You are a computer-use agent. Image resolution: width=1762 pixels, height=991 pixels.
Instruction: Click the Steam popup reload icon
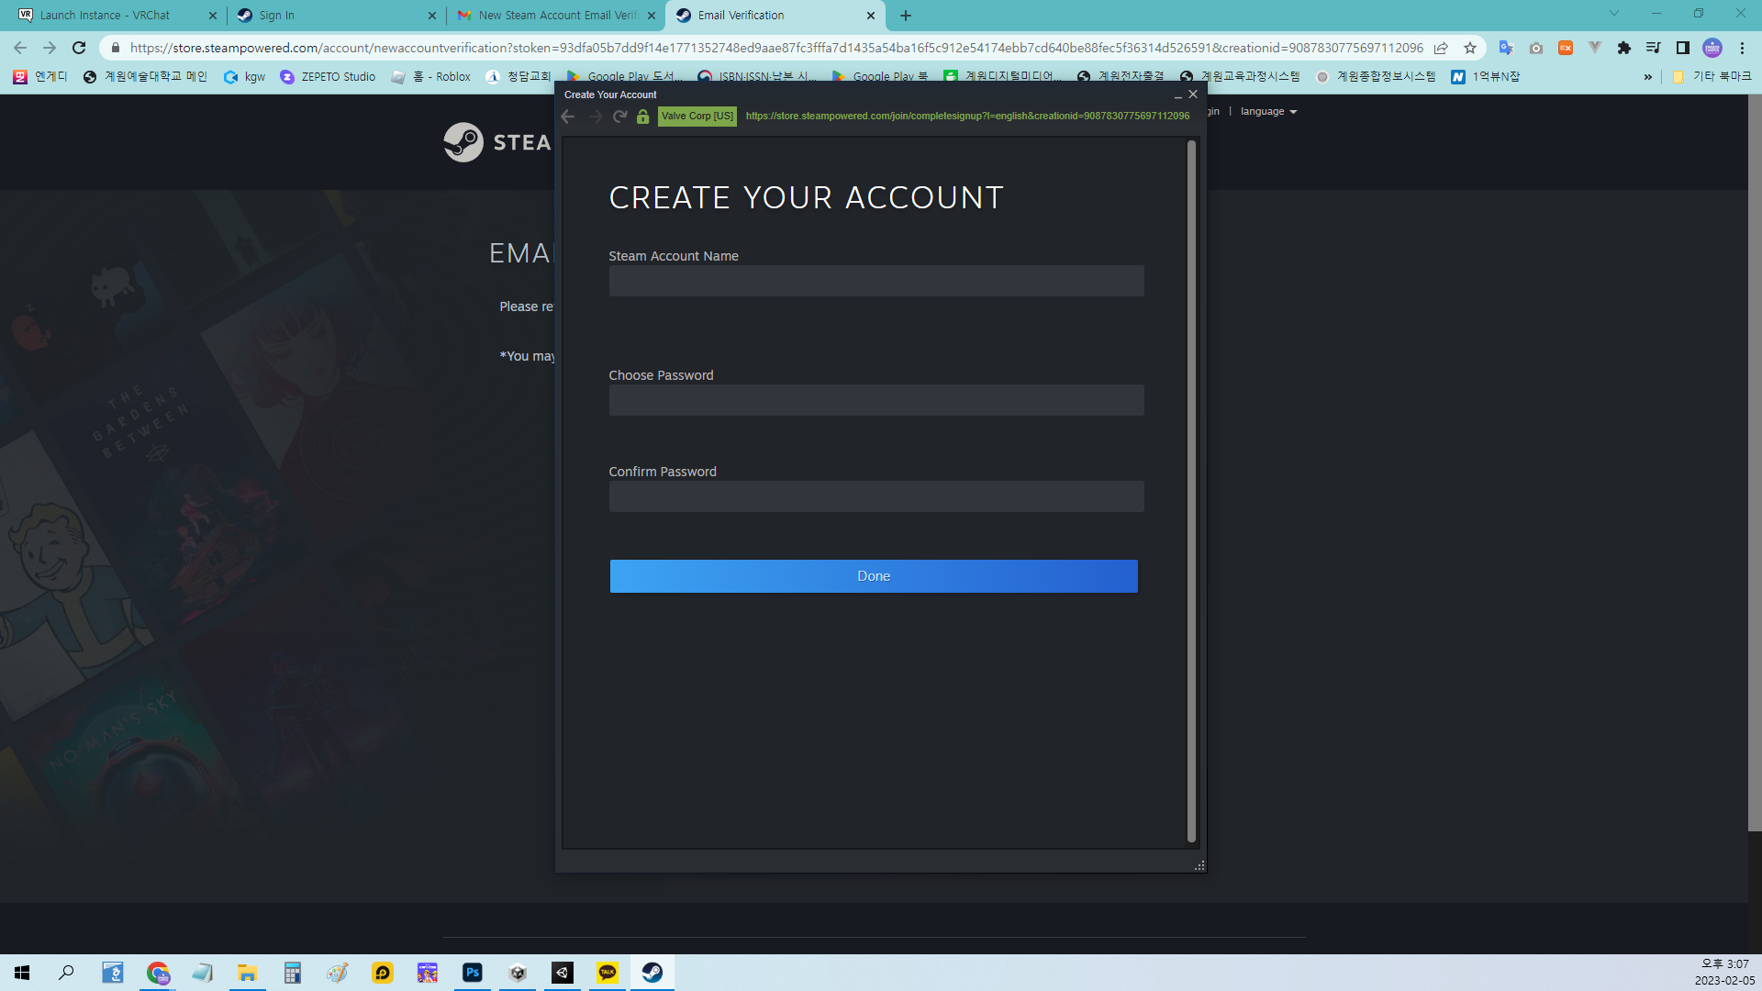click(620, 117)
